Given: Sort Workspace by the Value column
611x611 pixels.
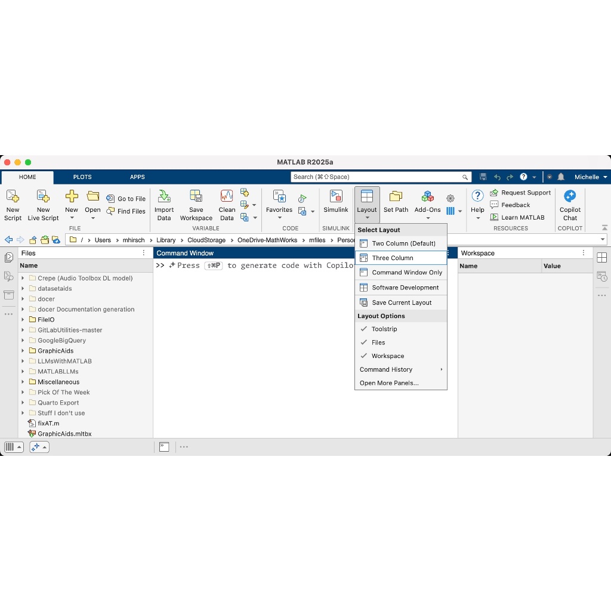Looking at the screenshot, I should tap(567, 266).
